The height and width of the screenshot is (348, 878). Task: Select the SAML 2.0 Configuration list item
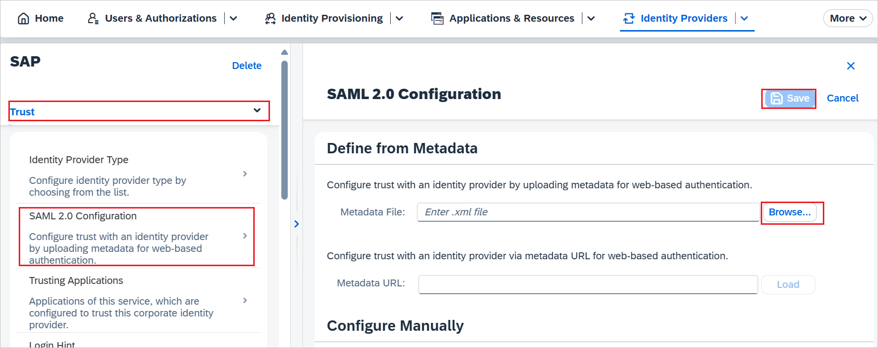(138, 237)
